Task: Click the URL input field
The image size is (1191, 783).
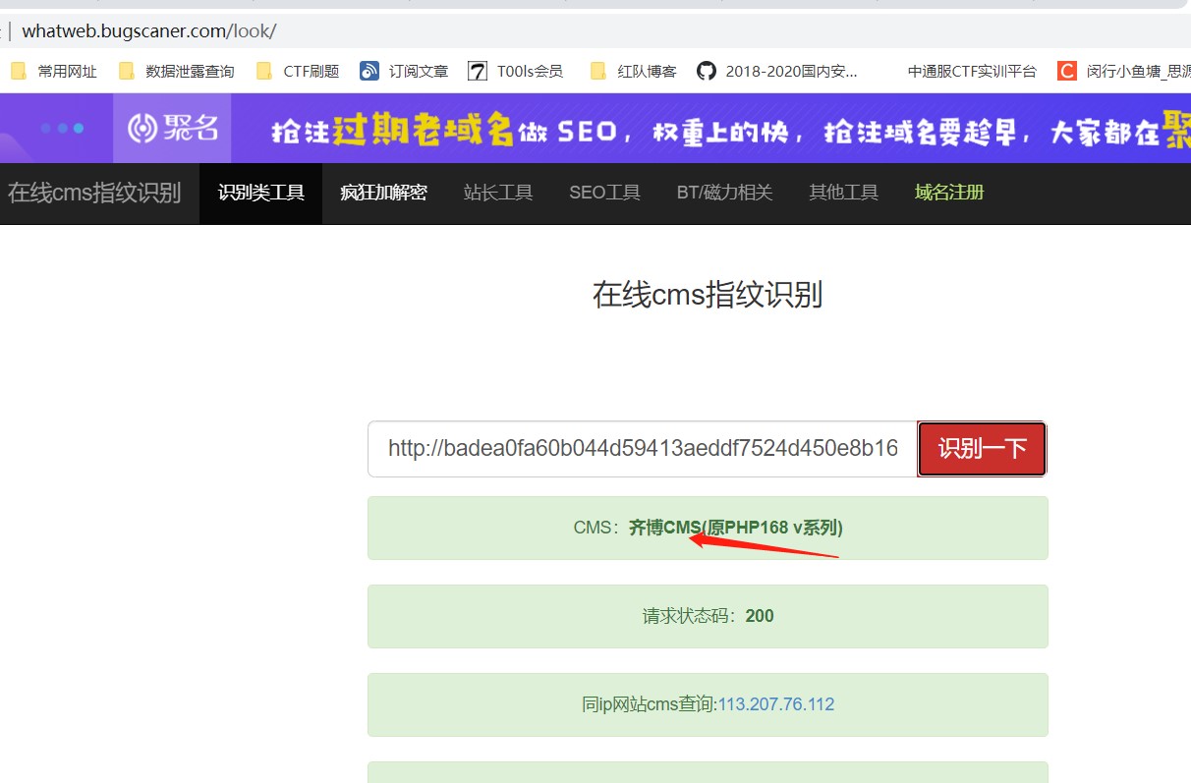Action: point(643,449)
